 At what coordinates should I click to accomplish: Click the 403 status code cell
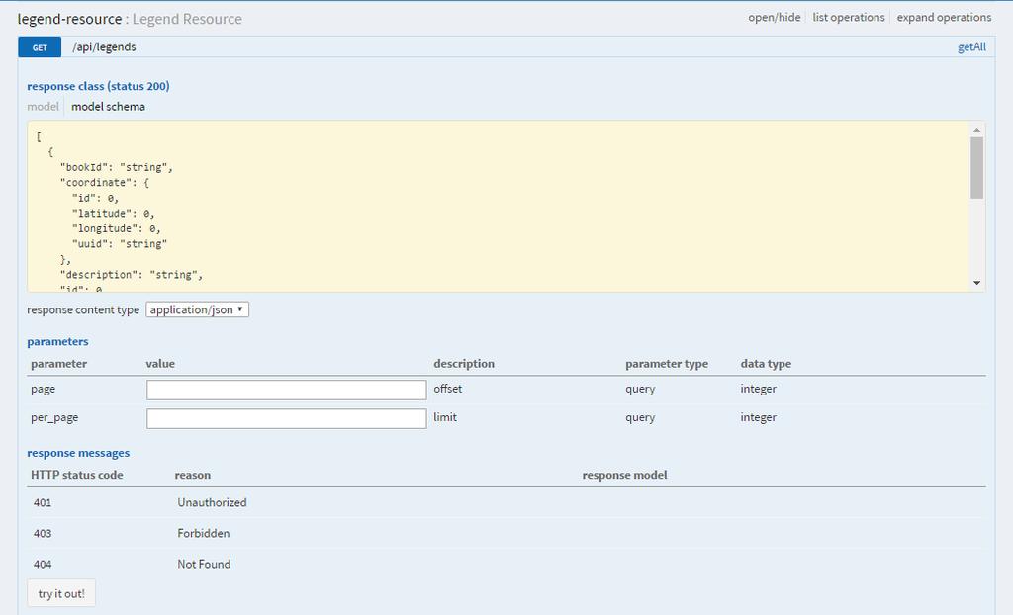point(42,534)
